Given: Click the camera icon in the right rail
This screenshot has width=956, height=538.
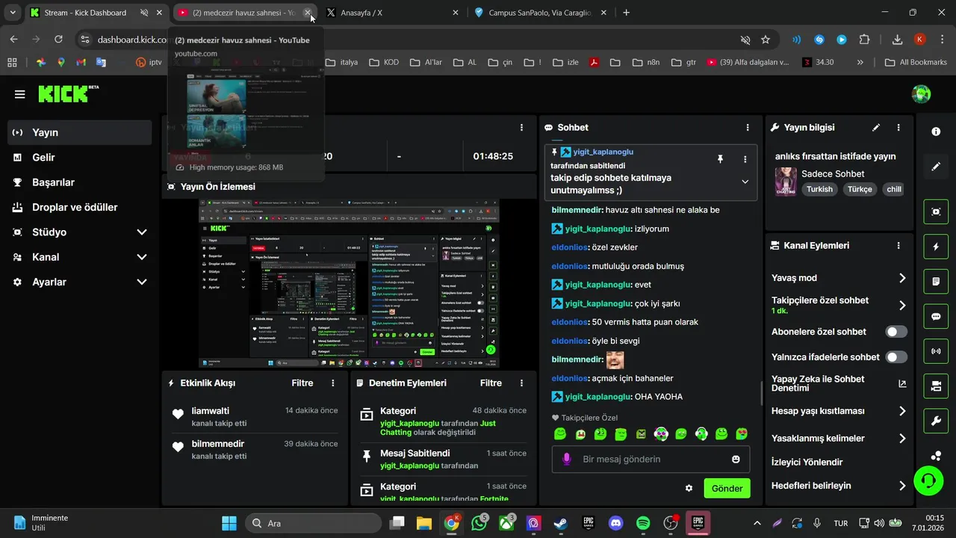Looking at the screenshot, I should tap(936, 386).
